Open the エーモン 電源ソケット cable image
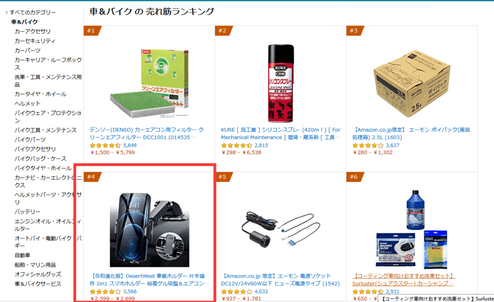This screenshot has height=302, width=494. (x=280, y=230)
